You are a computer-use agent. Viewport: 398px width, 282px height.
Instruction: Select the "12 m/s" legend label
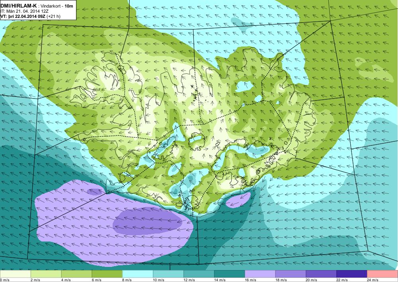pos(189,280)
